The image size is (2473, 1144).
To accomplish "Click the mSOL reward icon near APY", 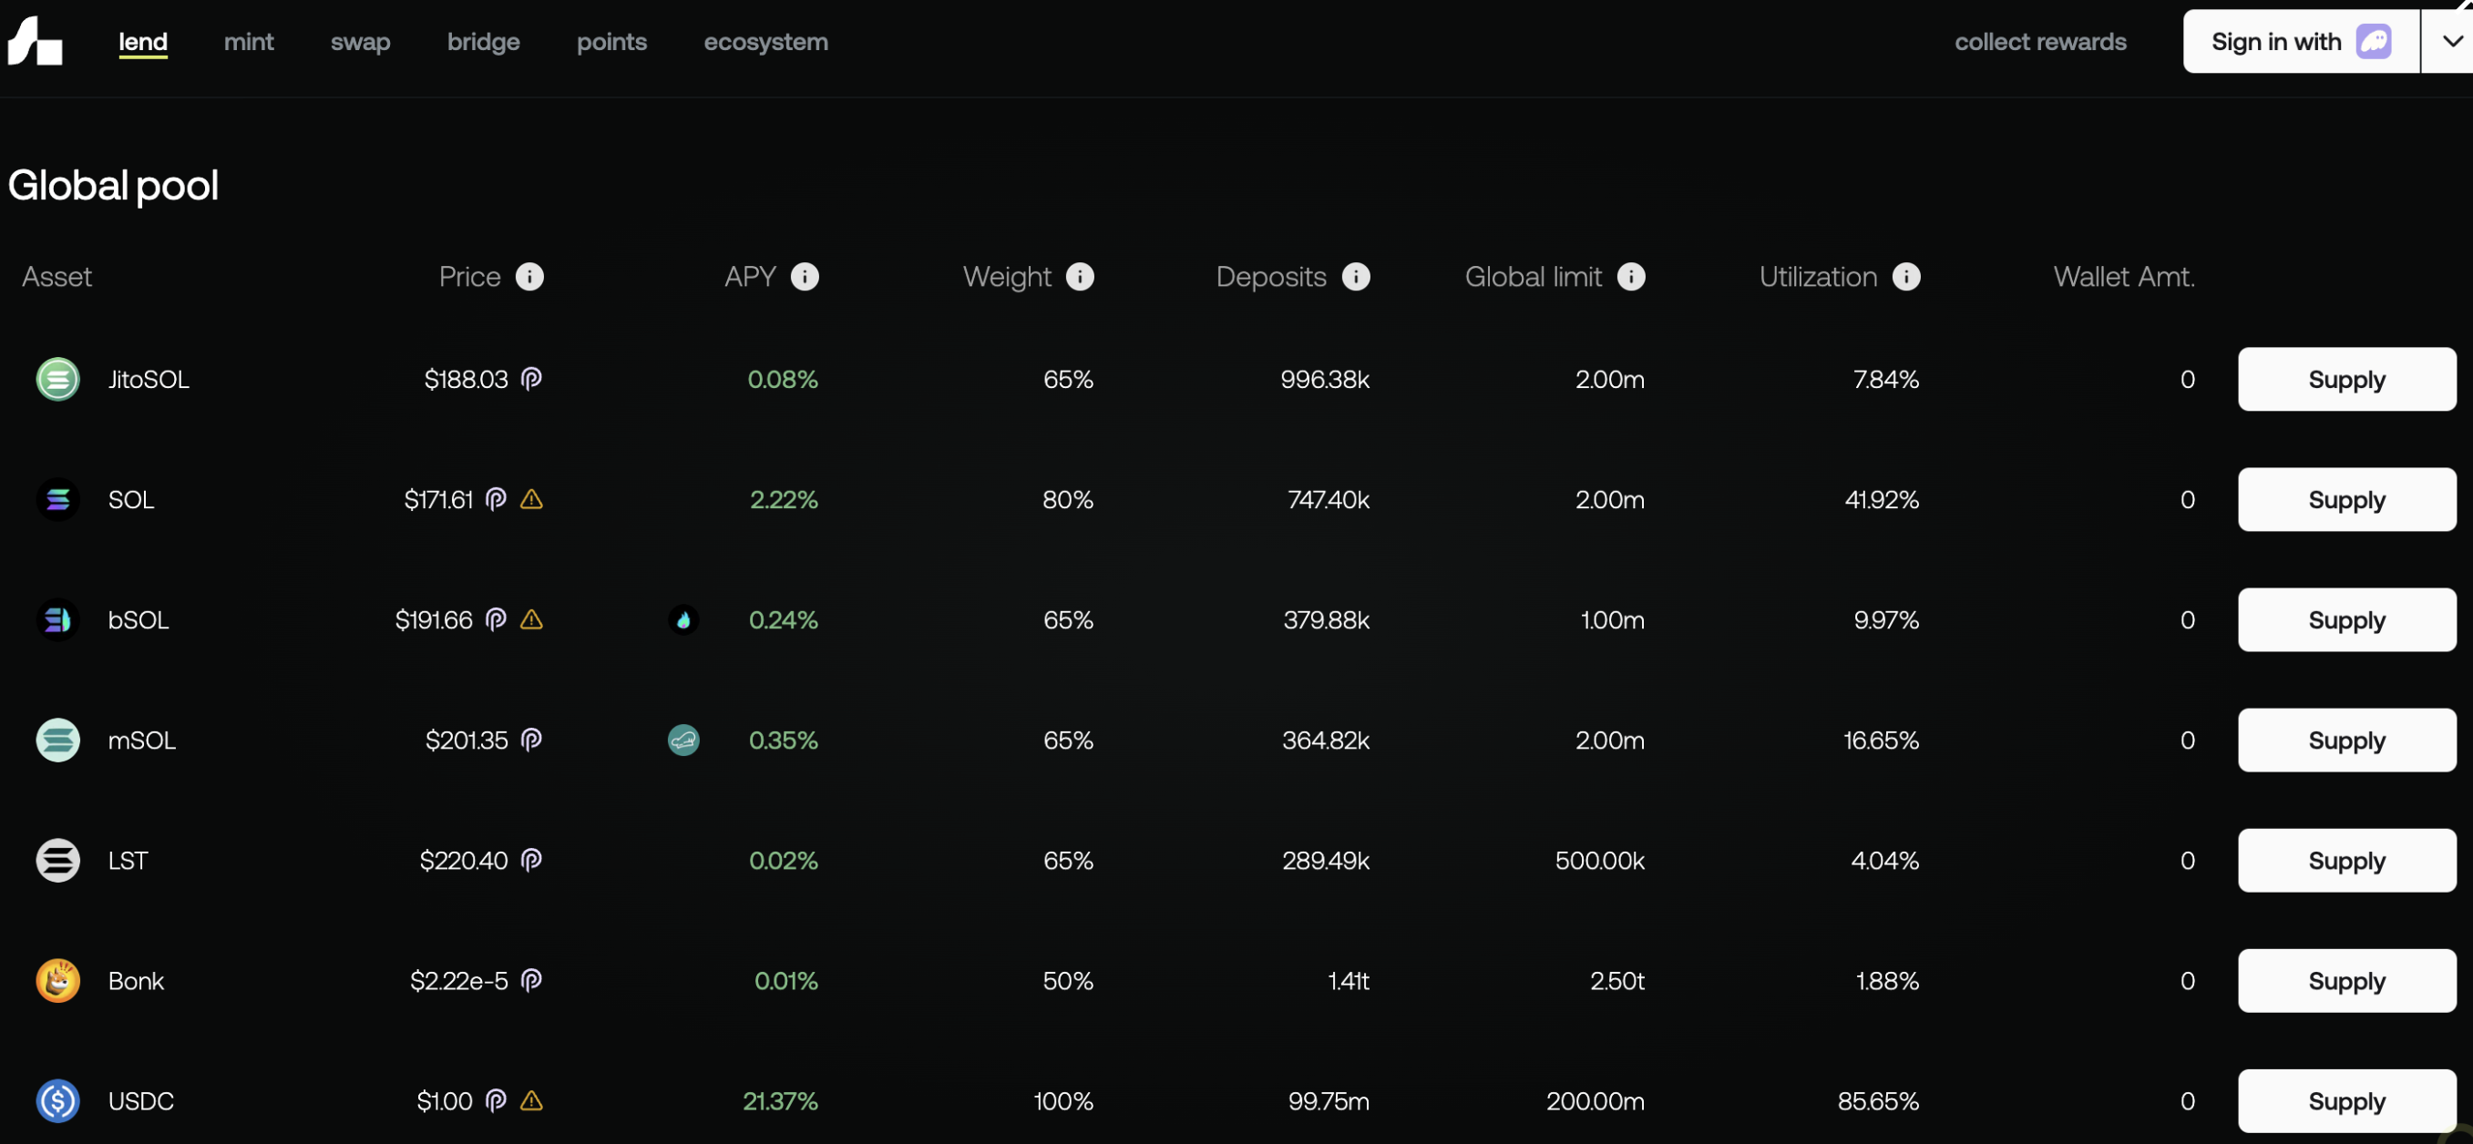I will 682,740.
